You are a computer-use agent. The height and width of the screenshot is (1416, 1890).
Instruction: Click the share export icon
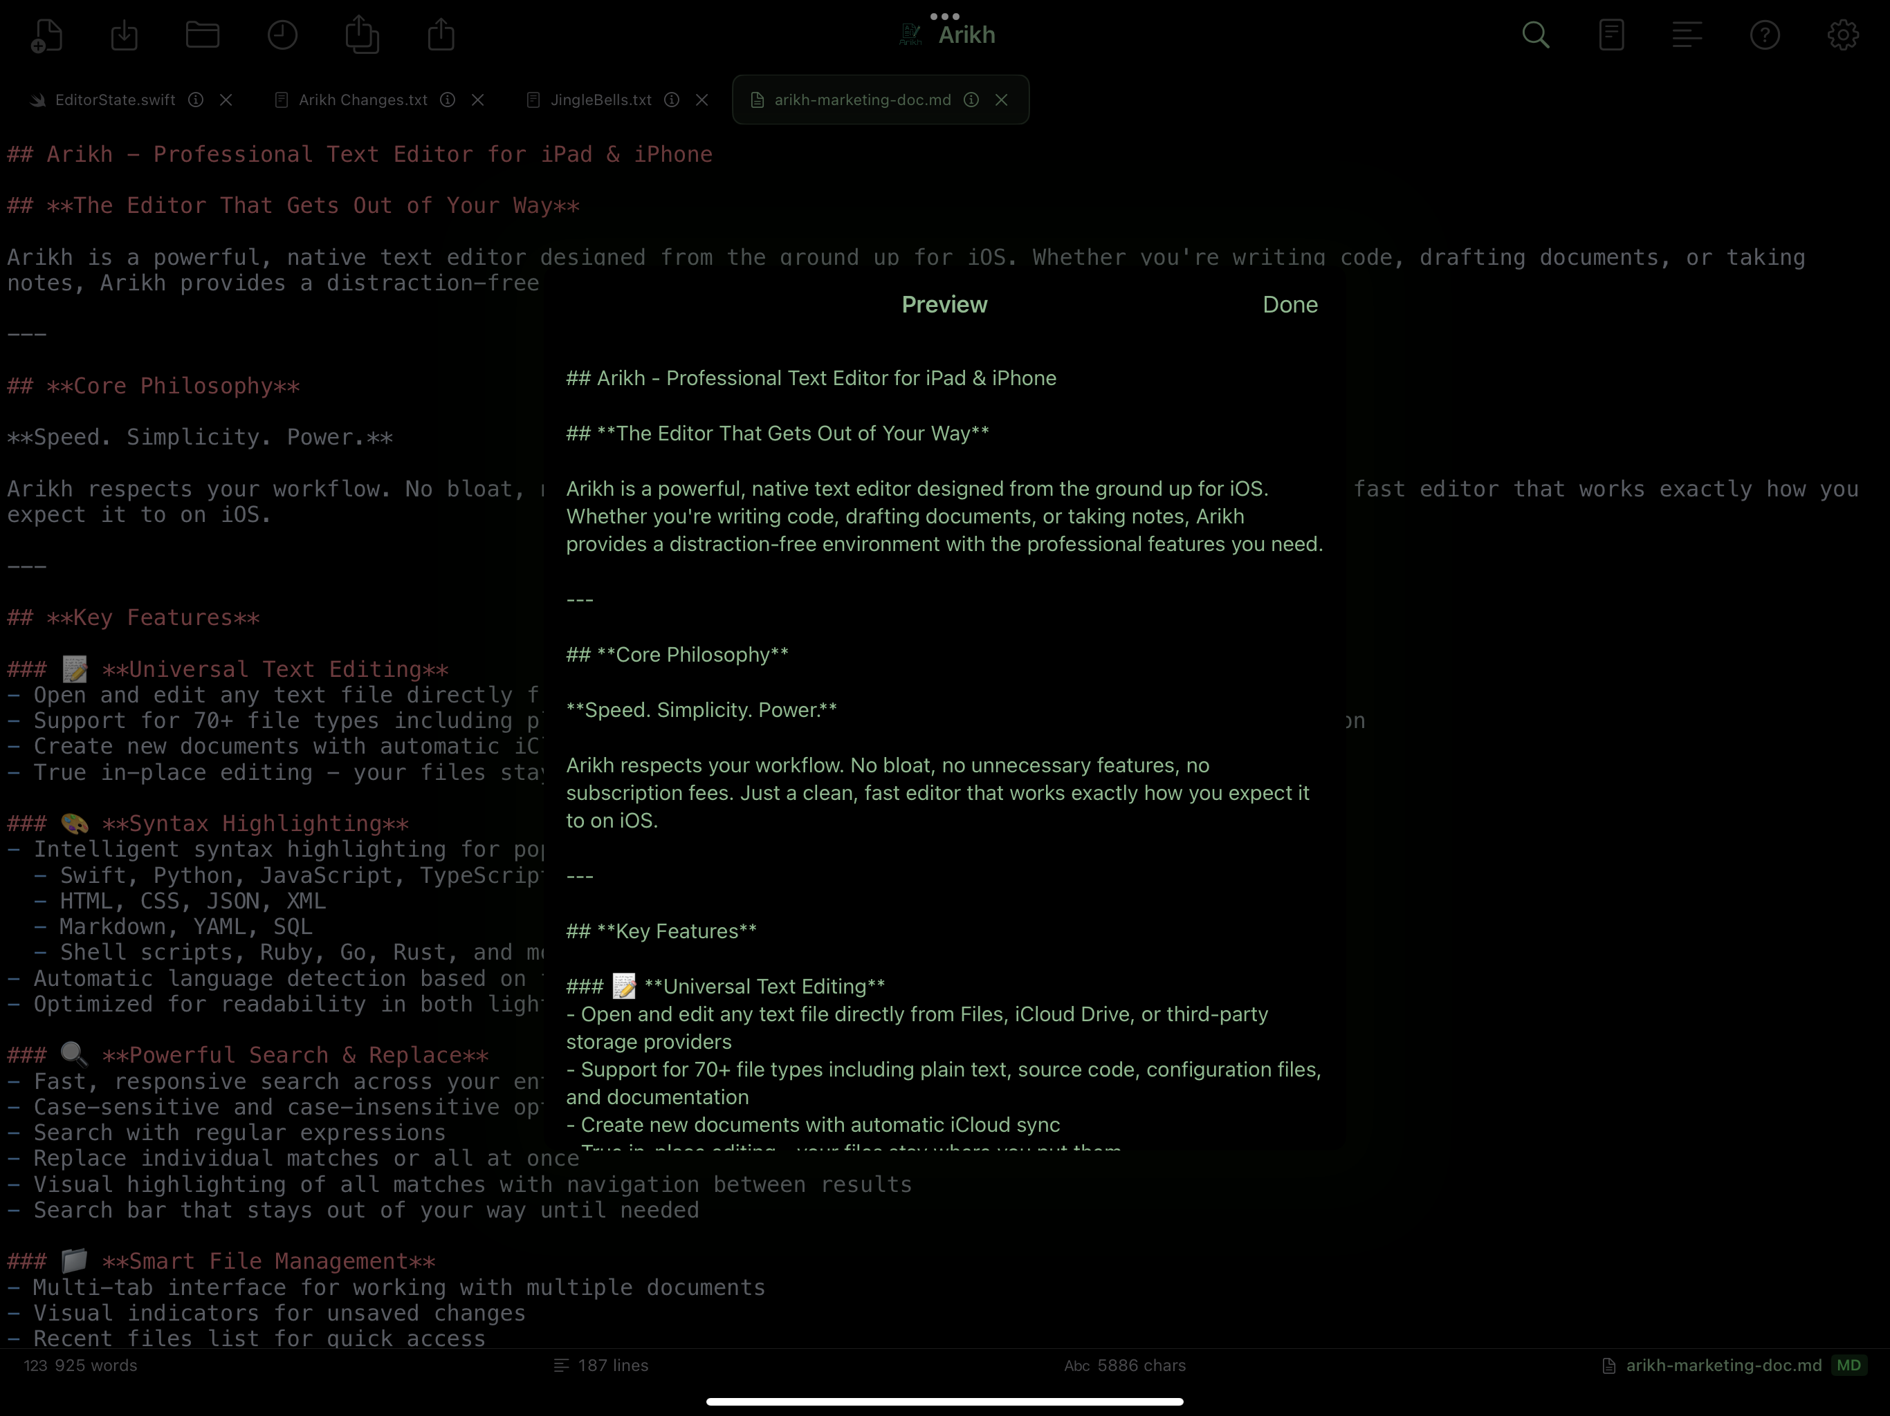[x=441, y=35]
